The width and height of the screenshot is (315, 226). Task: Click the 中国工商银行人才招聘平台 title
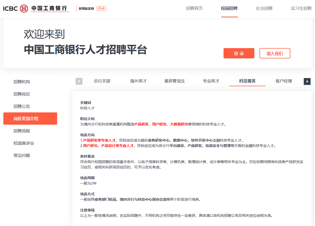[x=85, y=50]
